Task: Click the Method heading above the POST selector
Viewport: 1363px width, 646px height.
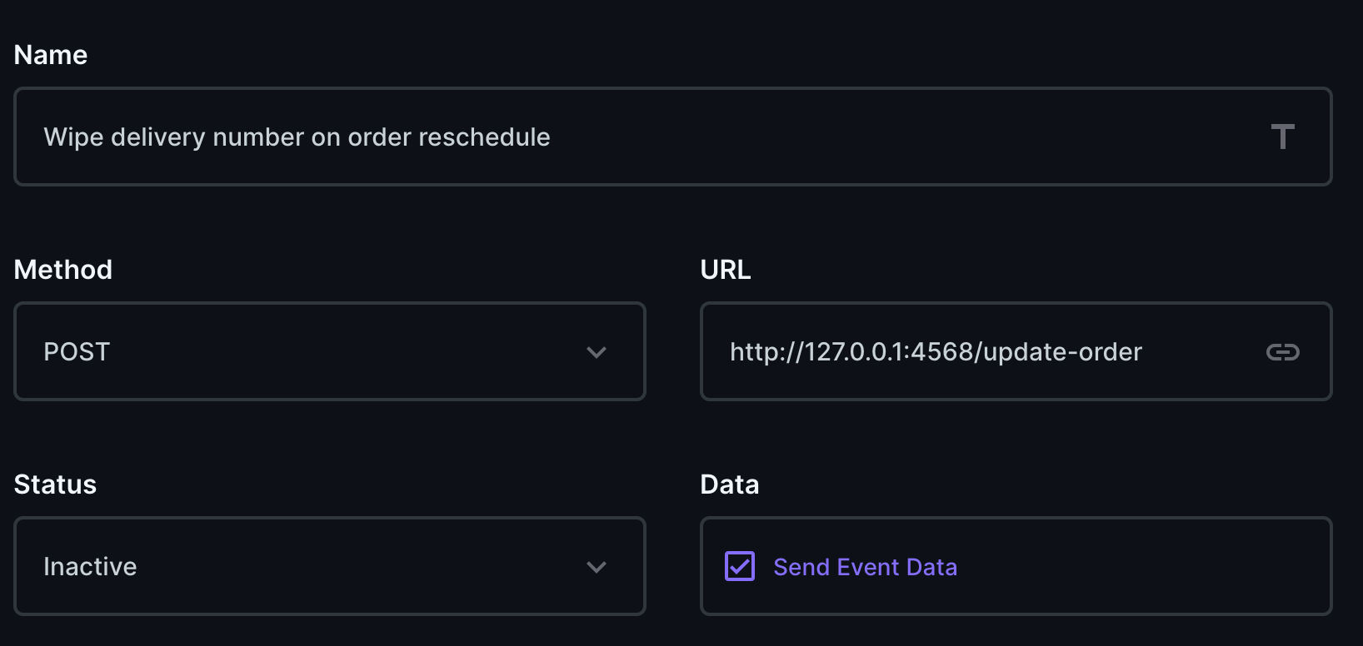Action: (62, 269)
